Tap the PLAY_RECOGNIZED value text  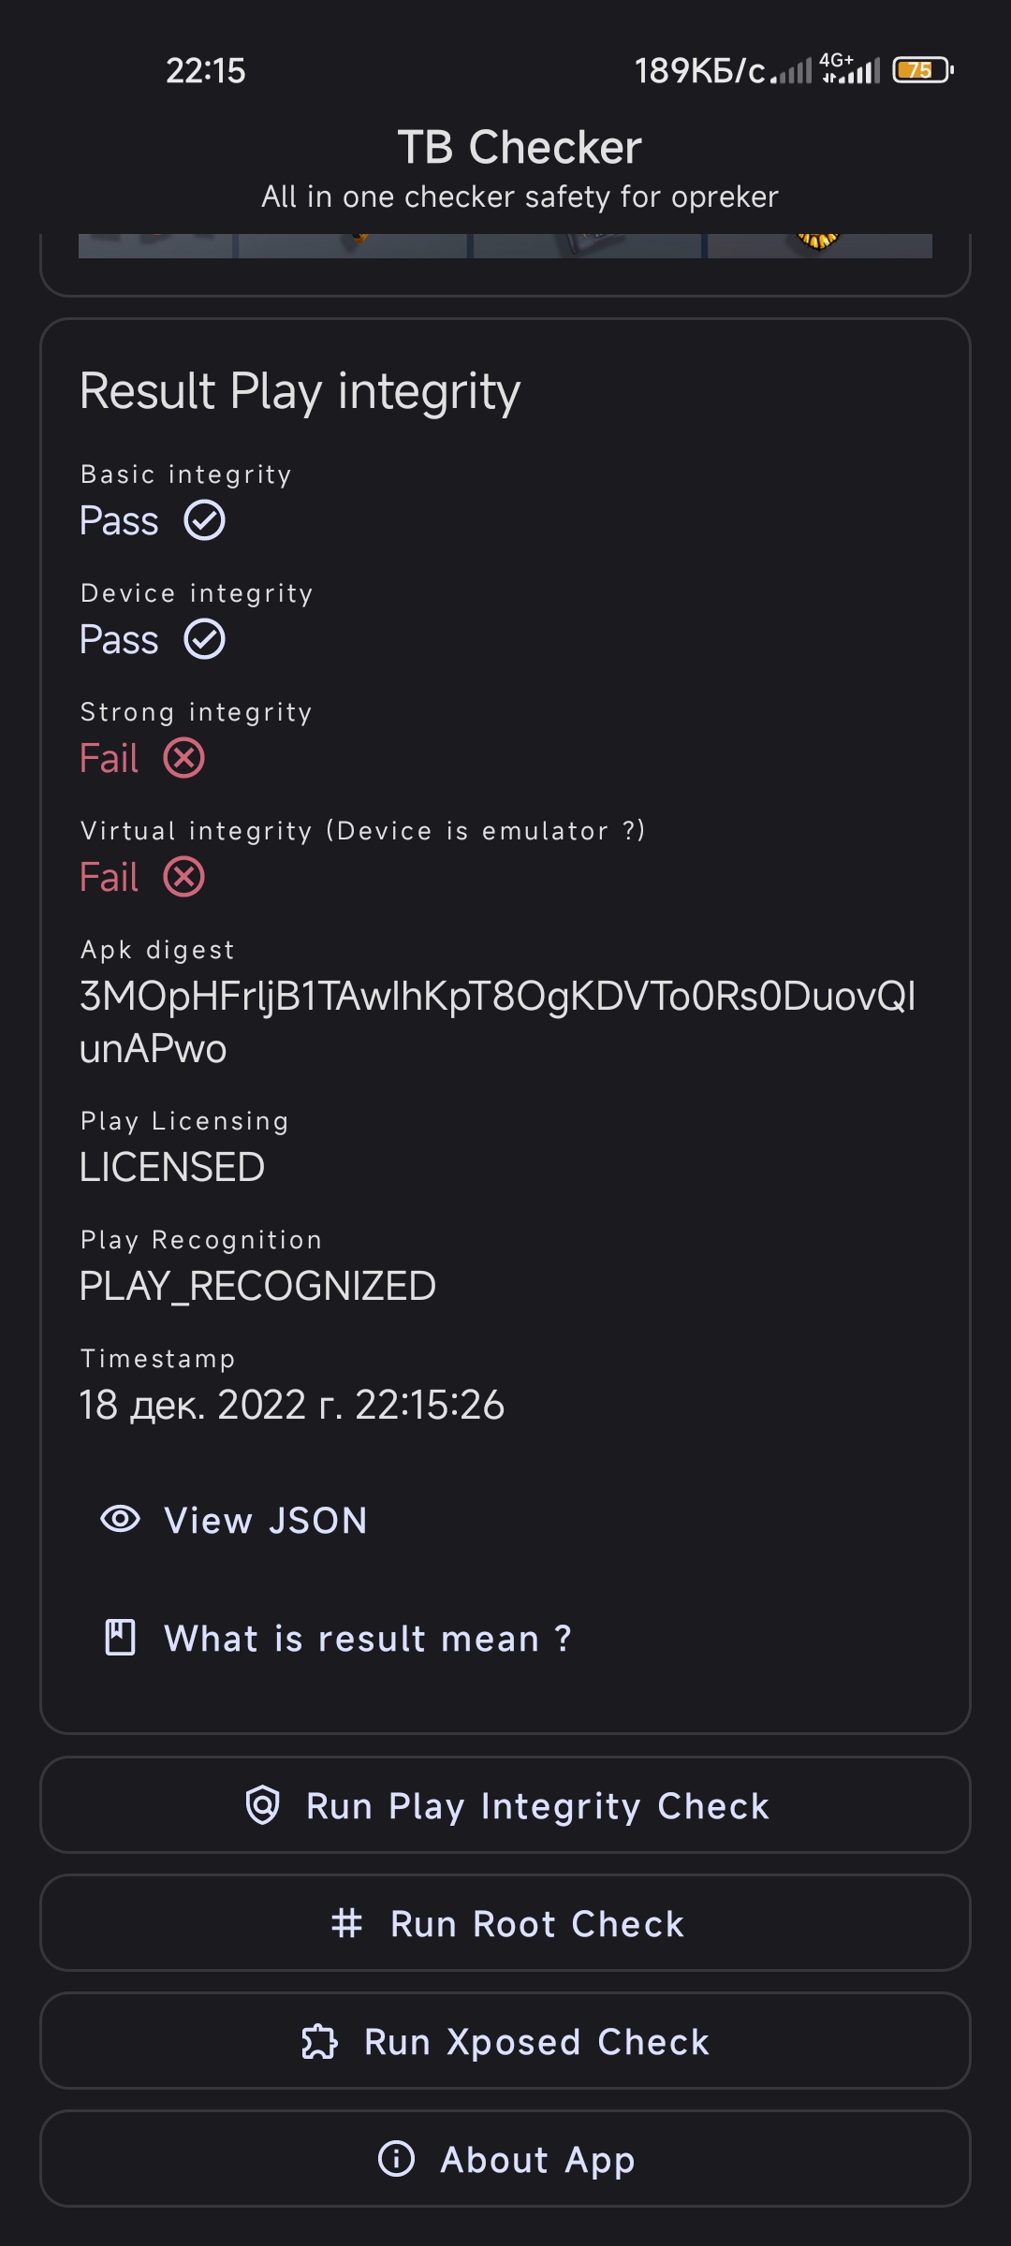(x=257, y=1286)
